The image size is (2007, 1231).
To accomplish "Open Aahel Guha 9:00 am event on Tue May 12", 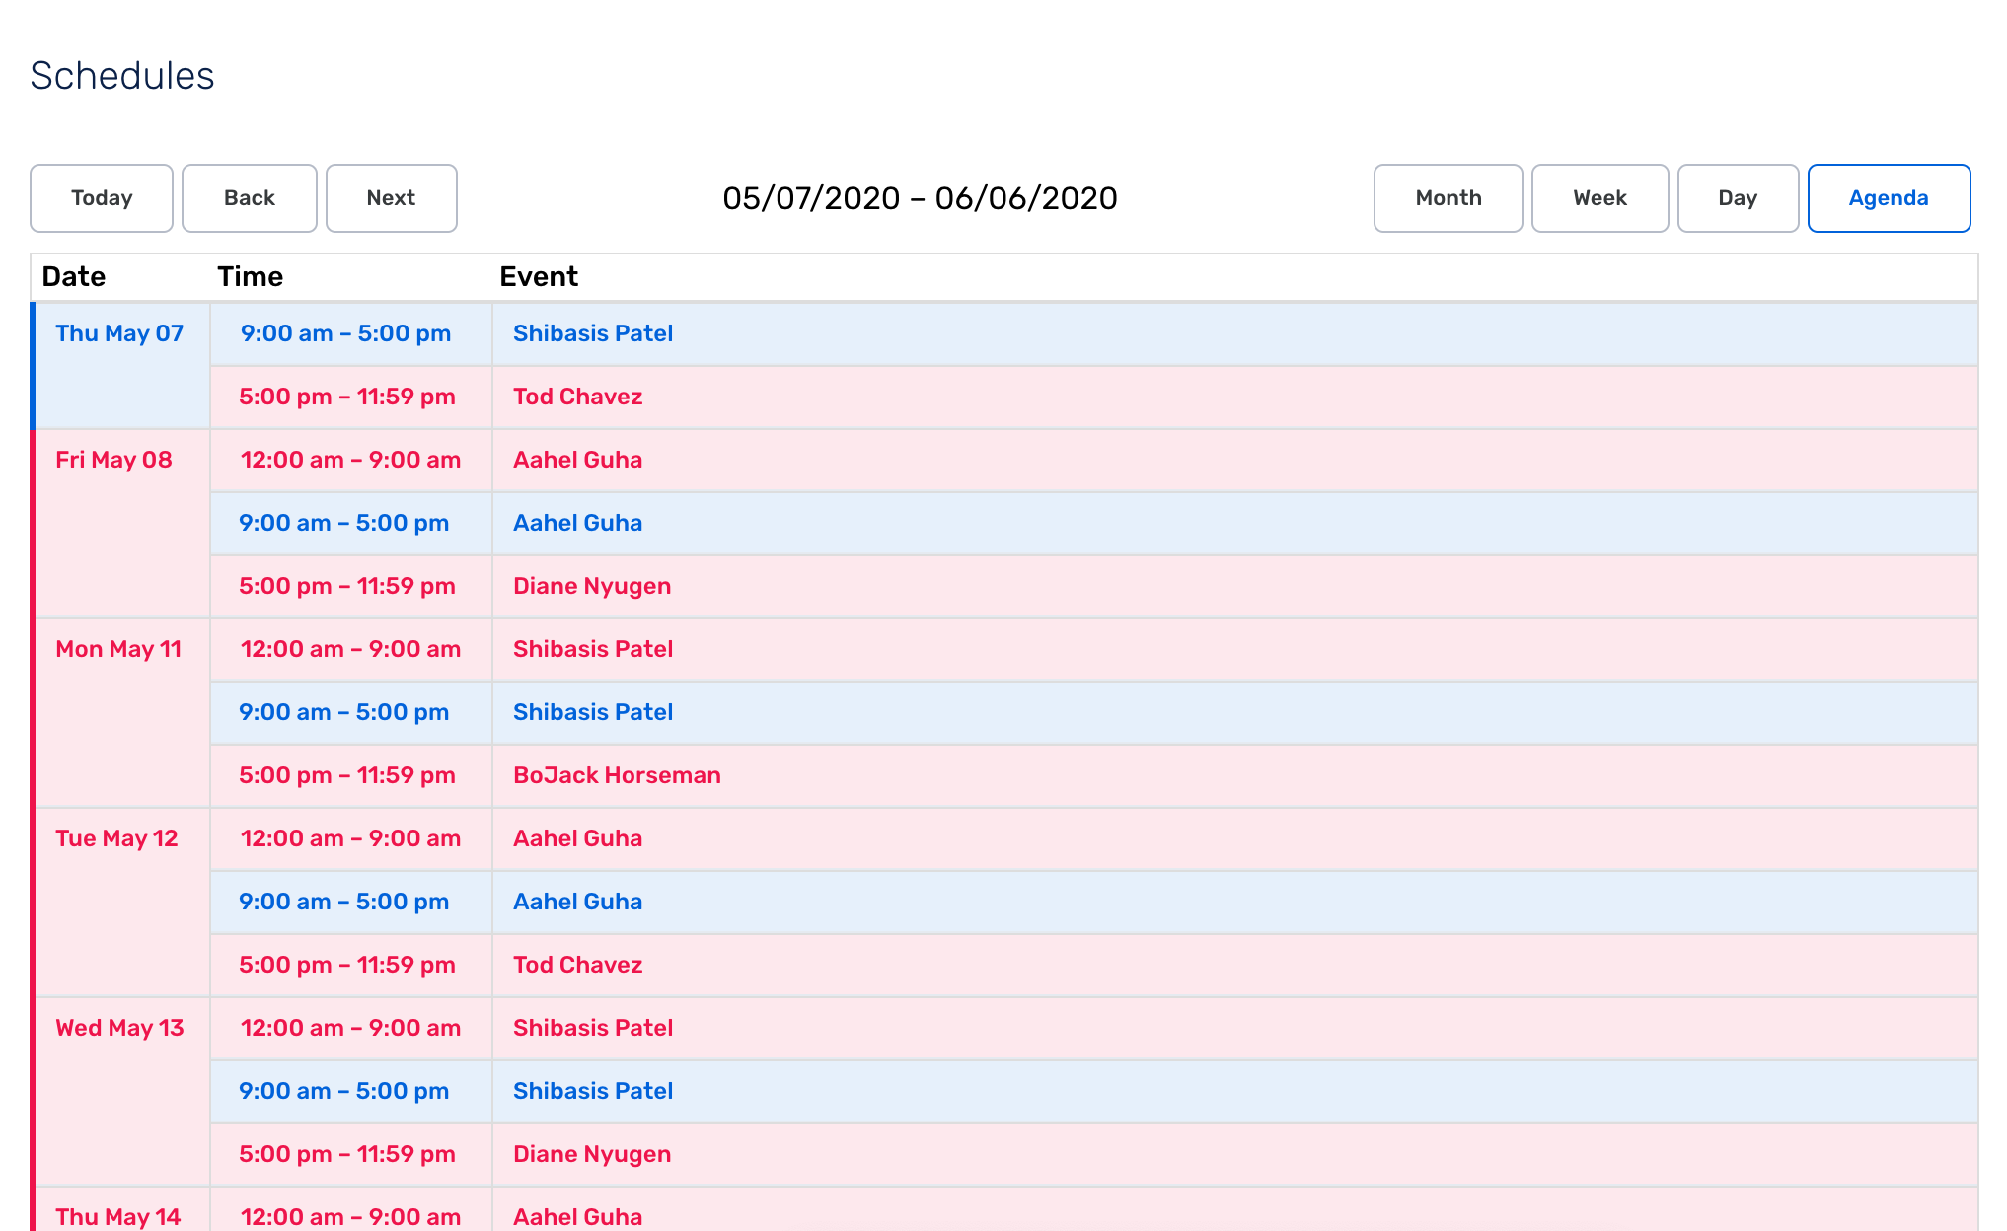I will point(1235,902).
